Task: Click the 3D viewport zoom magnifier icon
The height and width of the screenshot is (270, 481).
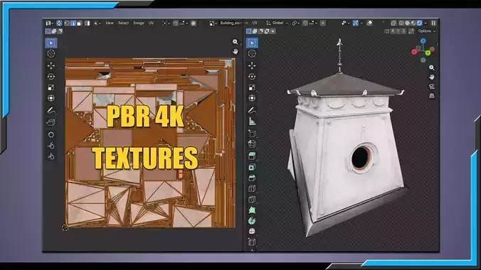Action: (x=432, y=67)
